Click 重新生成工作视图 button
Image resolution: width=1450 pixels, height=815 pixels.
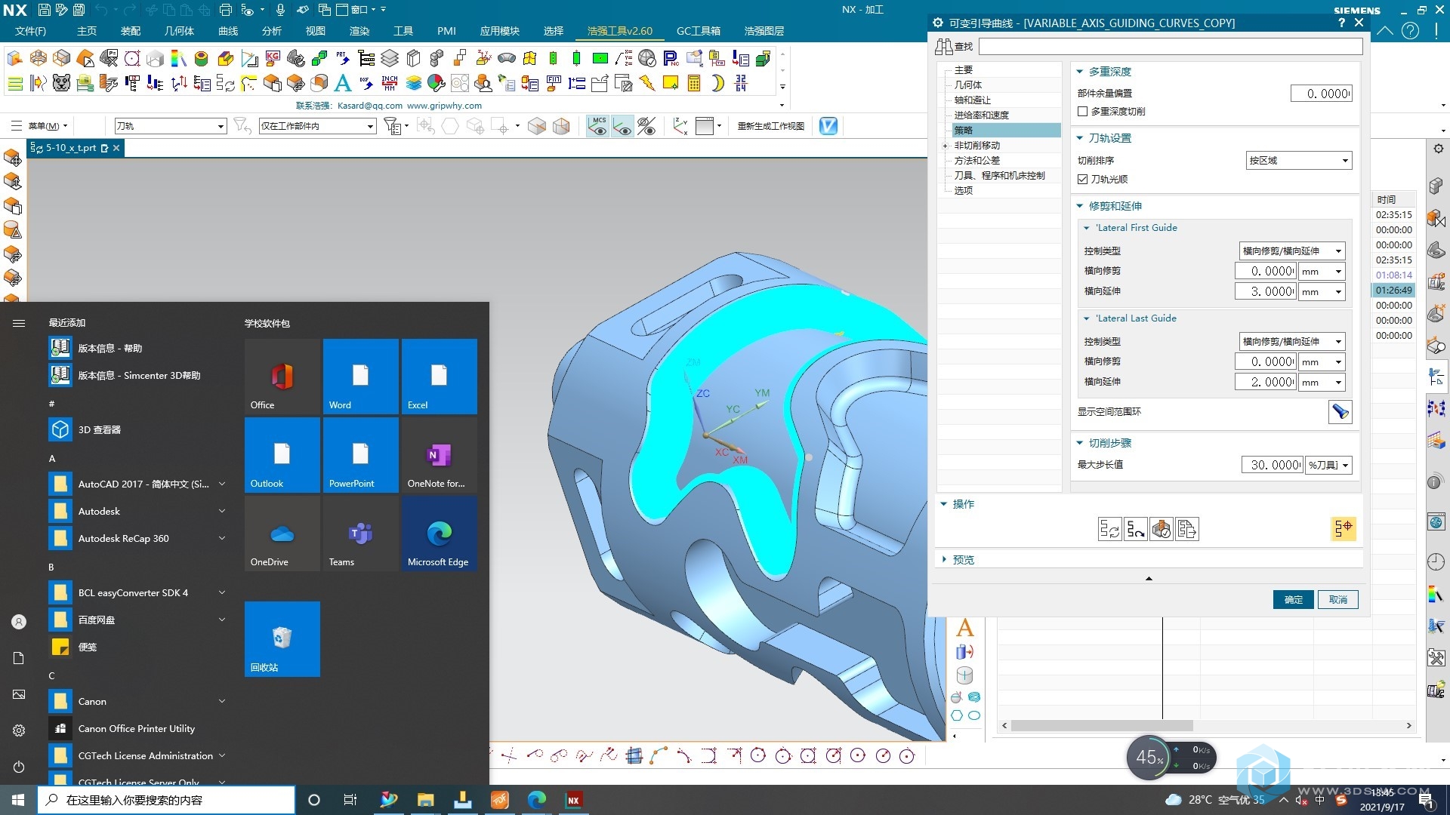(770, 126)
